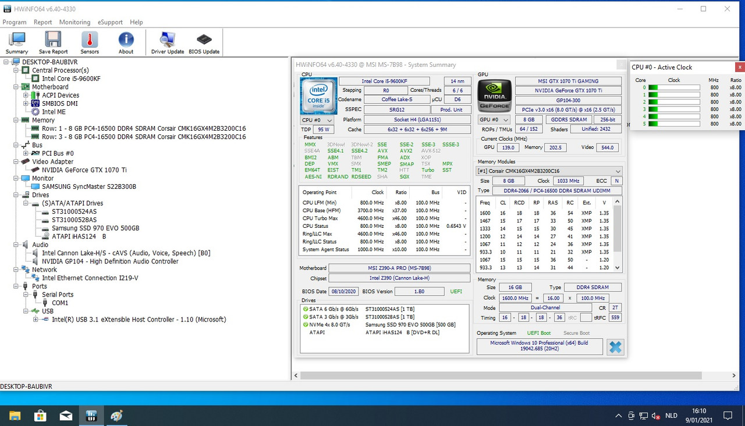This screenshot has width=745, height=426.
Task: Open the Program menu
Action: click(x=15, y=22)
